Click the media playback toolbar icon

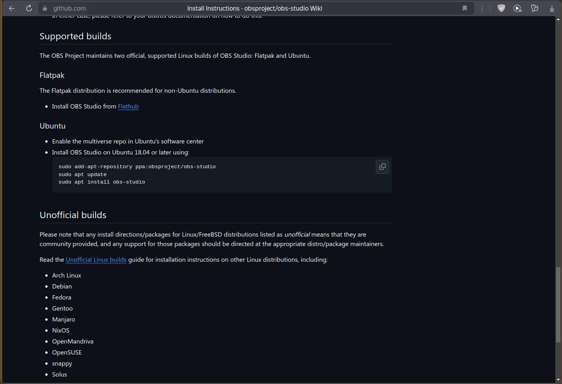pyautogui.click(x=518, y=8)
